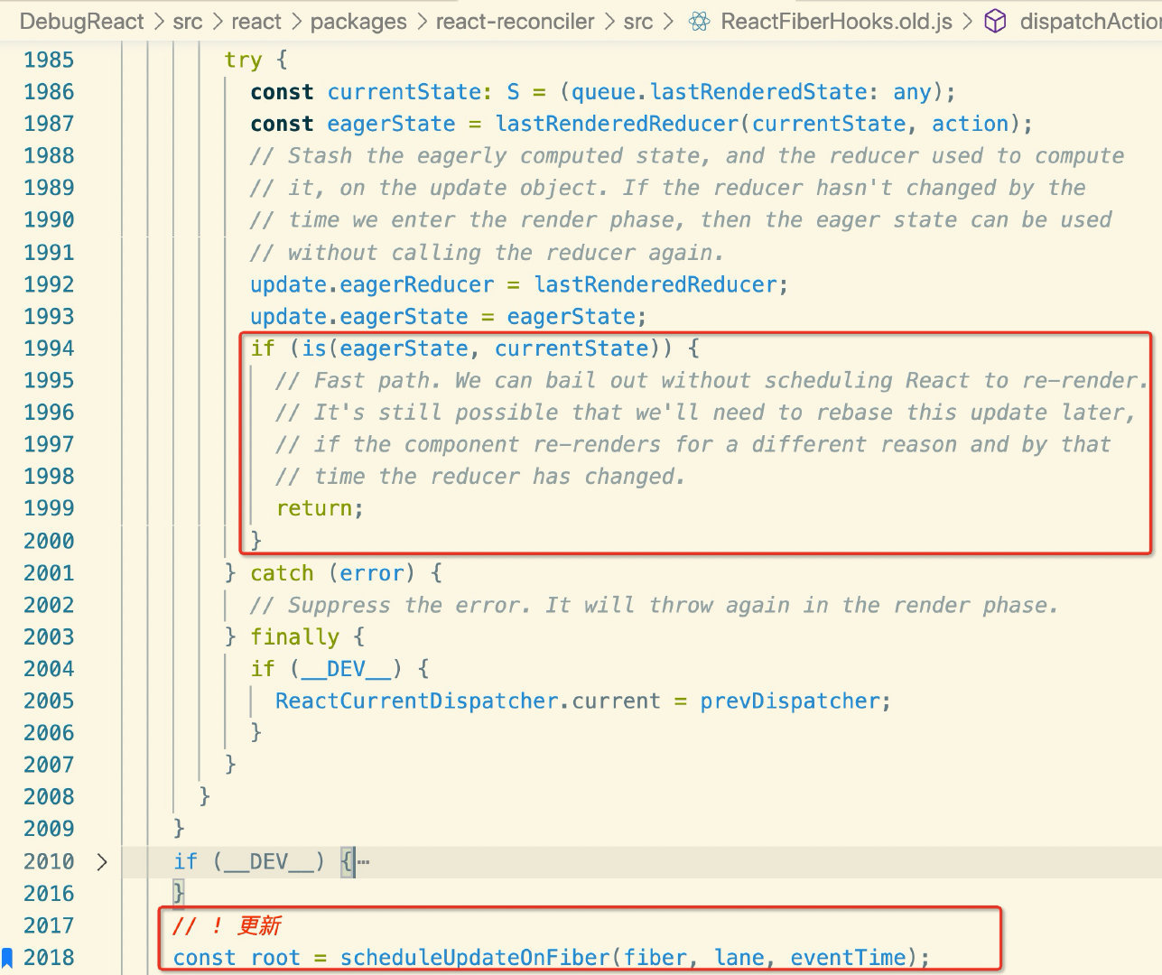Image resolution: width=1162 pixels, height=975 pixels.
Task: Click the DebugReact breadcrumb segment
Action: (81, 21)
